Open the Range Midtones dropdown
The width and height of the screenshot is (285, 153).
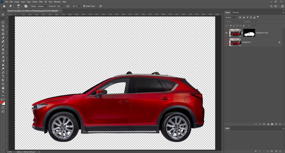tap(42, 6)
